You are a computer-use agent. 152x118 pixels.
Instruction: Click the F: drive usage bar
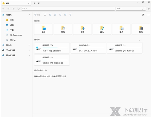55,60
